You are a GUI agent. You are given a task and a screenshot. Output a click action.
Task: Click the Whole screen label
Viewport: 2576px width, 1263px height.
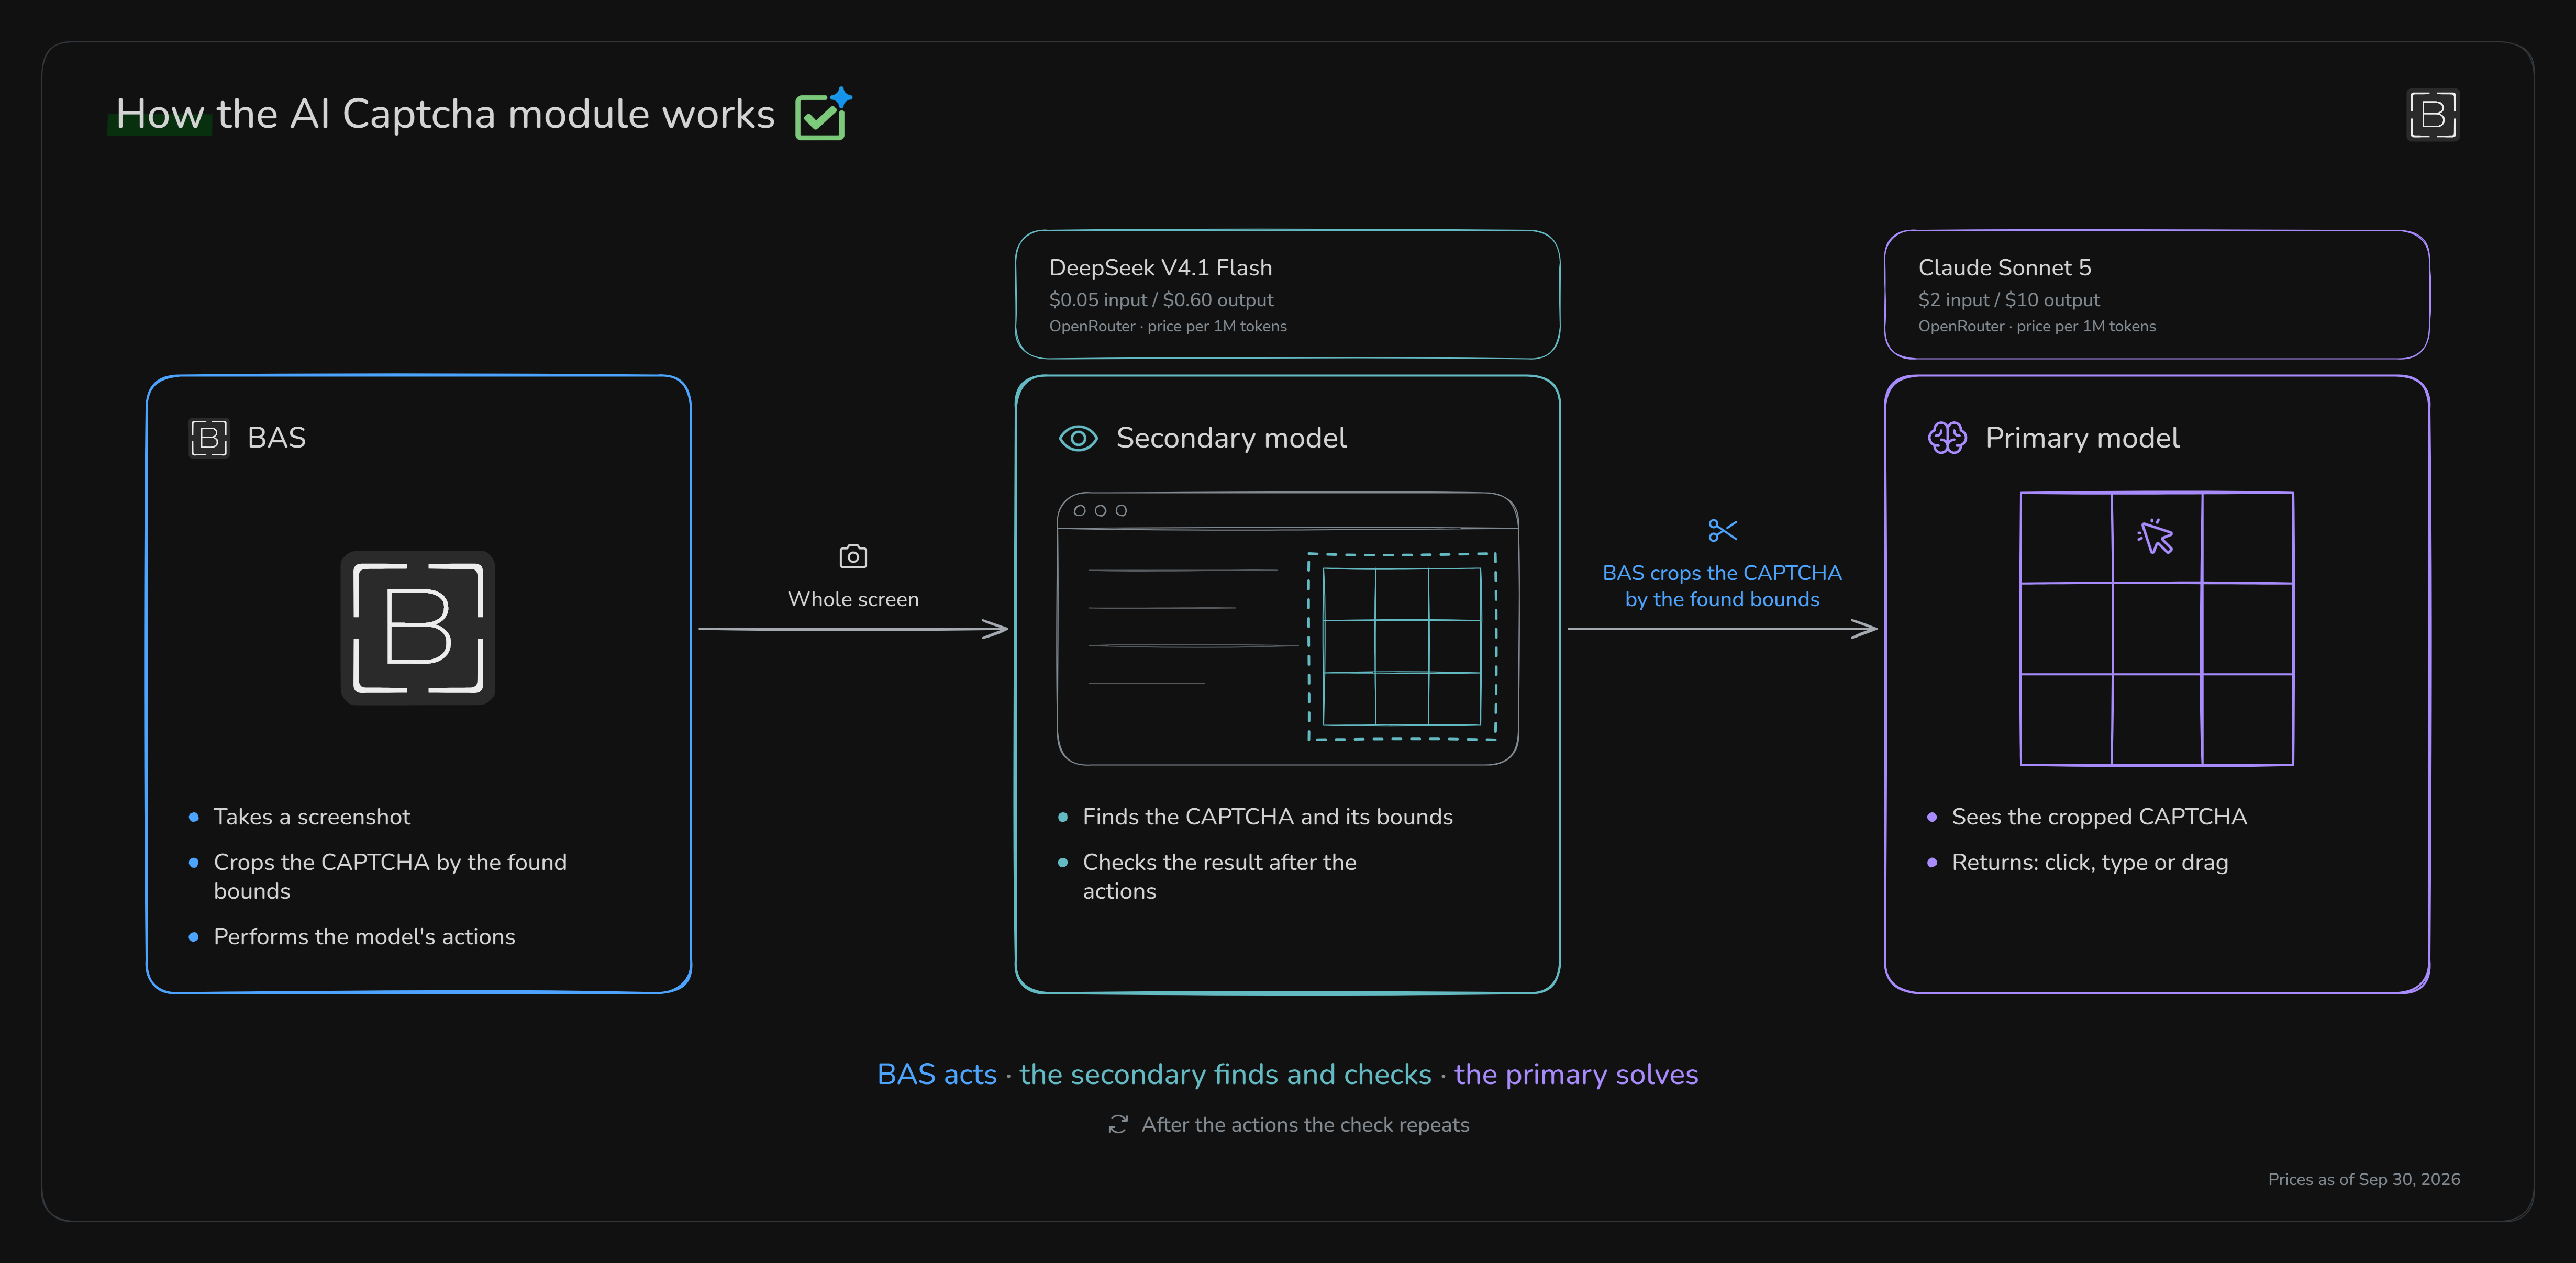(x=853, y=599)
